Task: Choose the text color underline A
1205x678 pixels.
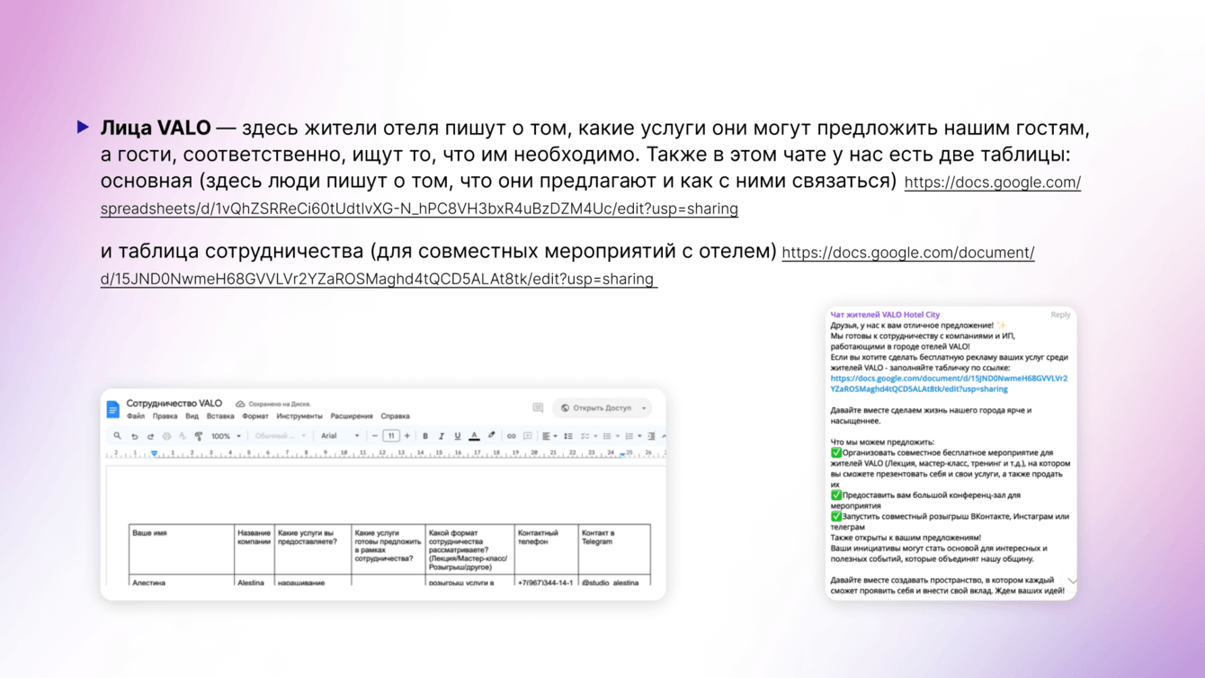Action: (x=474, y=436)
